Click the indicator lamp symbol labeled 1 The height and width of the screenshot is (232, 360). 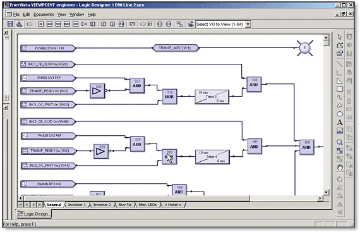point(305,48)
